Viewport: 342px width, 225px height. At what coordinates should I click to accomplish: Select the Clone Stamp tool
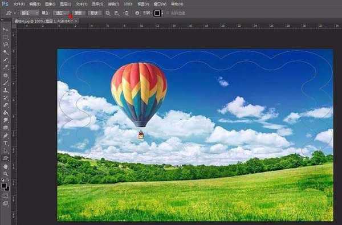coord(6,90)
